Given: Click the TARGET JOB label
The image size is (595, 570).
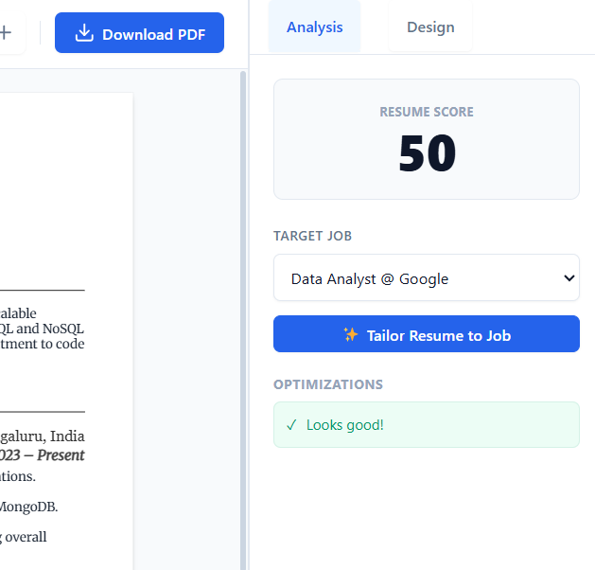Looking at the screenshot, I should click(x=312, y=236).
